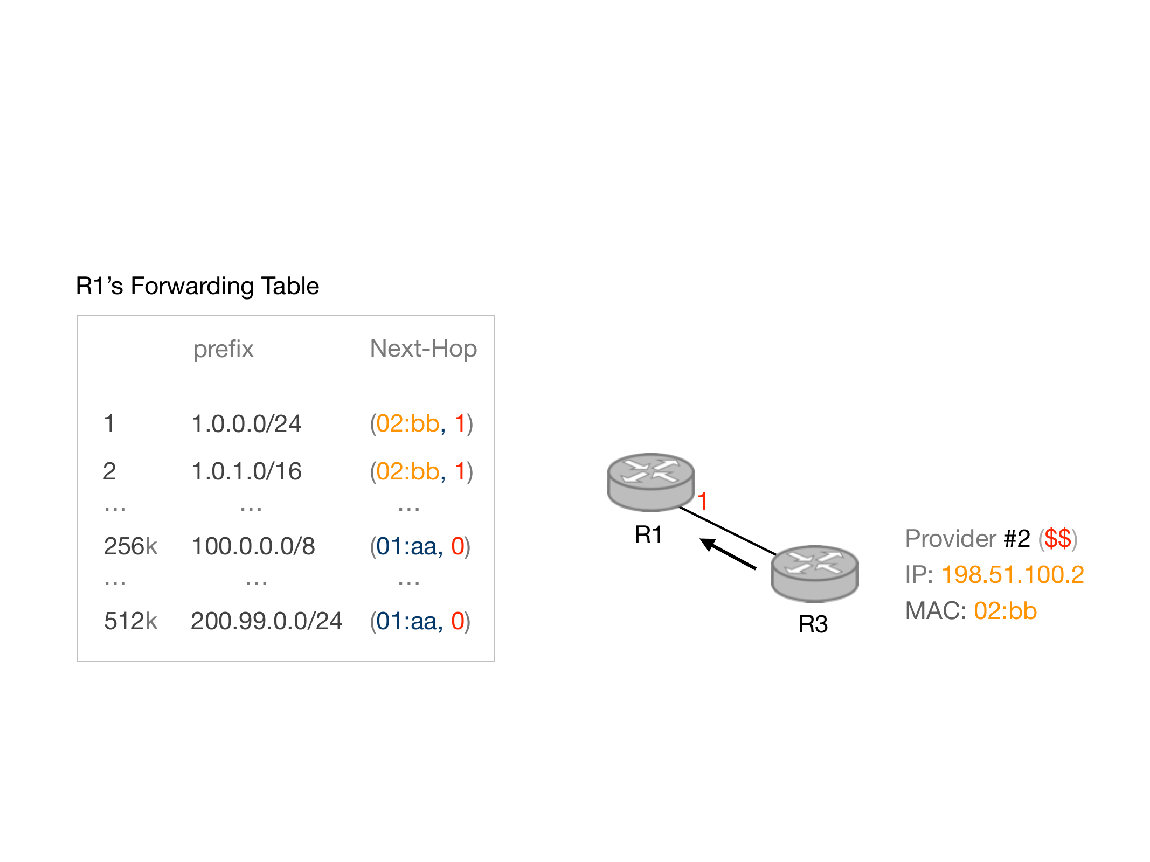Click the "Next-Hop" column header
The width and height of the screenshot is (1150, 862).
[x=423, y=349]
